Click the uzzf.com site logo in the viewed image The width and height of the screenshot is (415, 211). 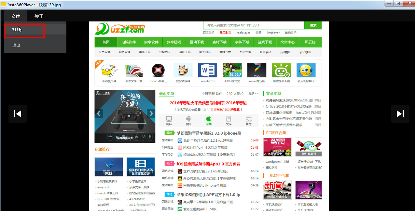[119, 29]
